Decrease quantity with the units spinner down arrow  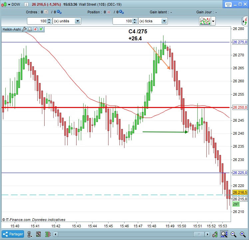click(x=49, y=23)
